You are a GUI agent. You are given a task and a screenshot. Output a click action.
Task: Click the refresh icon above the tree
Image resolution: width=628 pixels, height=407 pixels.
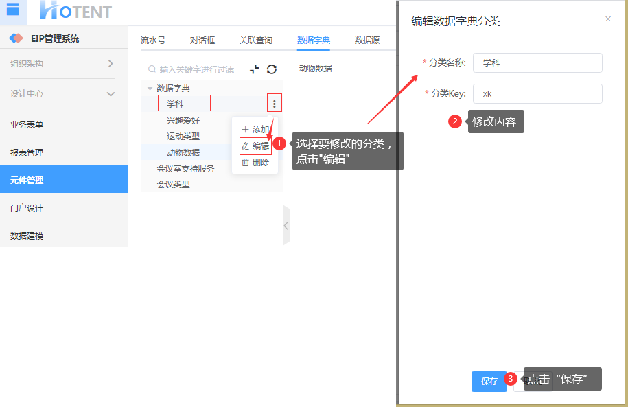272,69
